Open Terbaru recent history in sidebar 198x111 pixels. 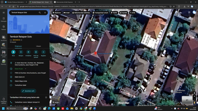click(x=4, y=28)
